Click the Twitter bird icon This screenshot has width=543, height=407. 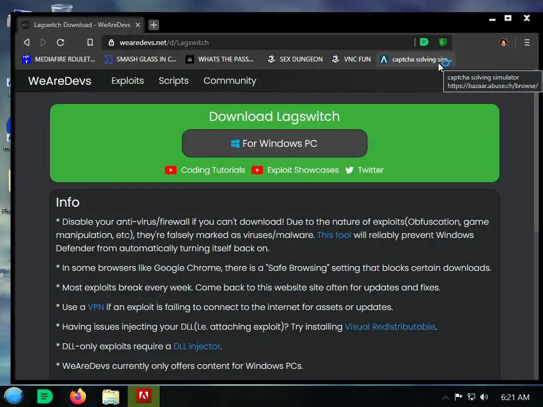pyautogui.click(x=349, y=170)
